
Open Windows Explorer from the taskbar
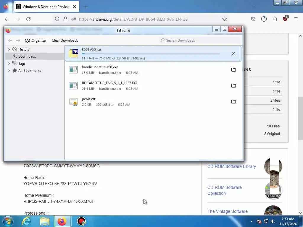(45, 221)
